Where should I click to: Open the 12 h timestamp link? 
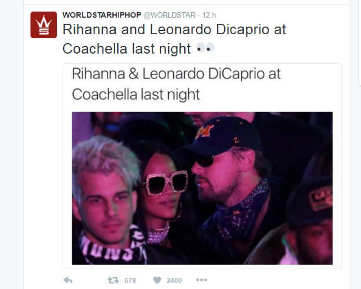(x=209, y=15)
